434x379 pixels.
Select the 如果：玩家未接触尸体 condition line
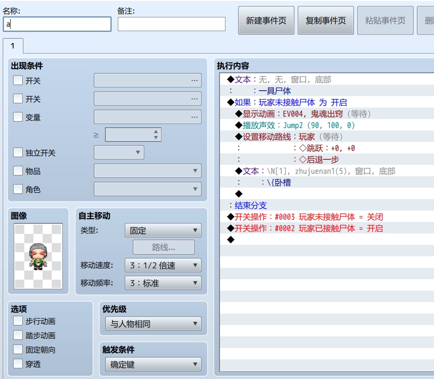(327, 103)
